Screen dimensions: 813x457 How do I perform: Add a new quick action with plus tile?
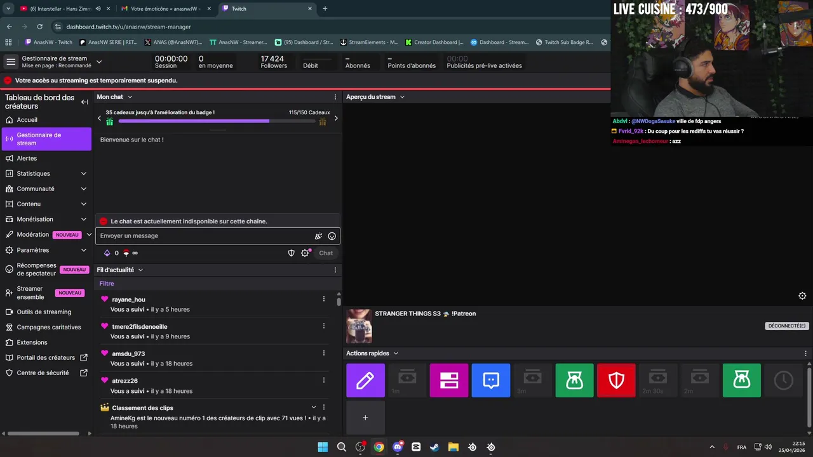[365, 418]
